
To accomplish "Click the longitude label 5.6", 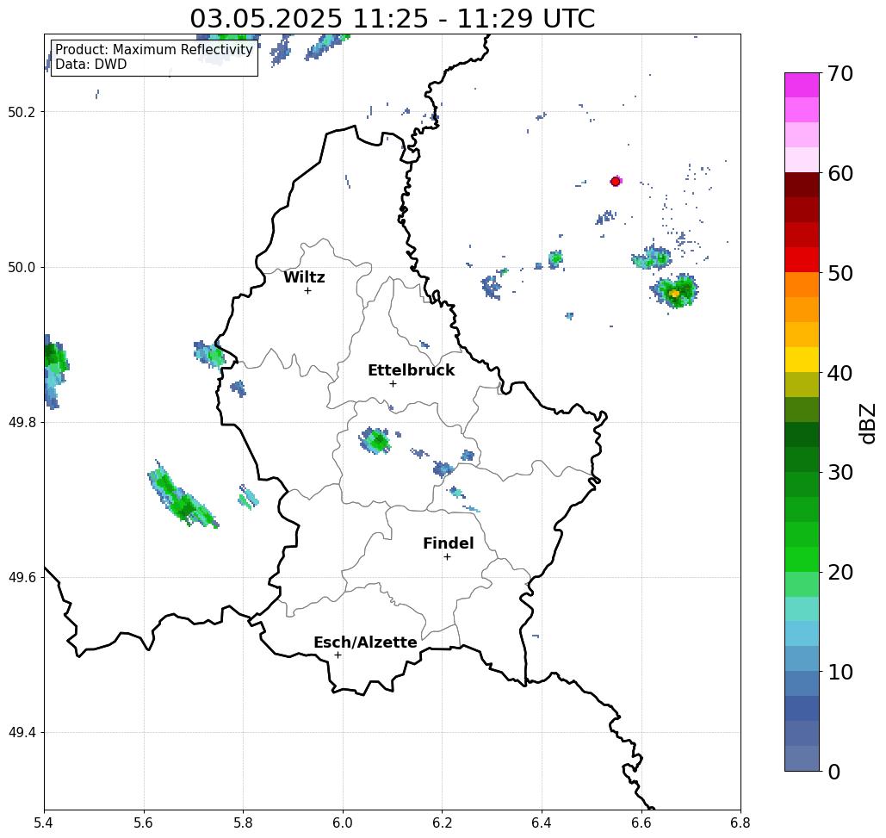I will coord(144,822).
